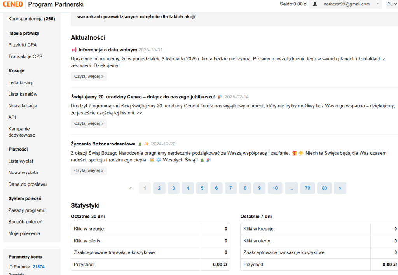The width and height of the screenshot is (398, 275).
Task: Go to next news page arrow
Action: click(x=340, y=188)
